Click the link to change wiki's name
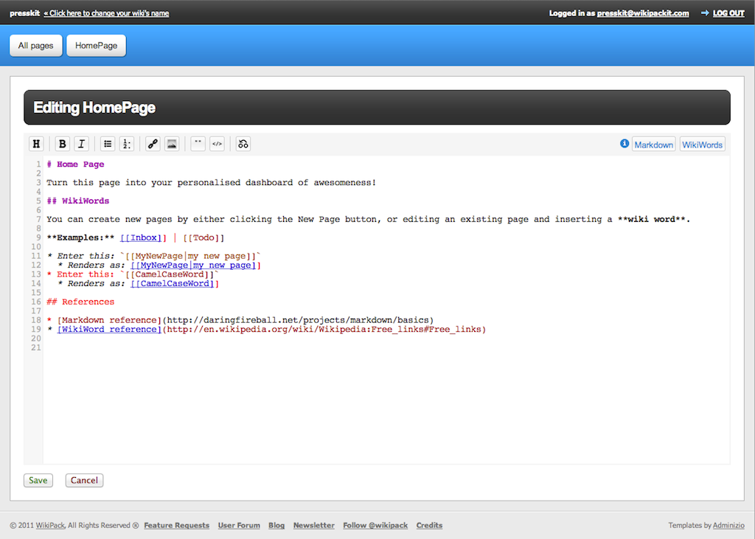Image resolution: width=755 pixels, height=539 pixels. (106, 13)
